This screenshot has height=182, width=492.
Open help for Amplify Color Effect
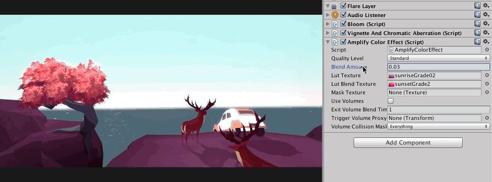[477, 42]
